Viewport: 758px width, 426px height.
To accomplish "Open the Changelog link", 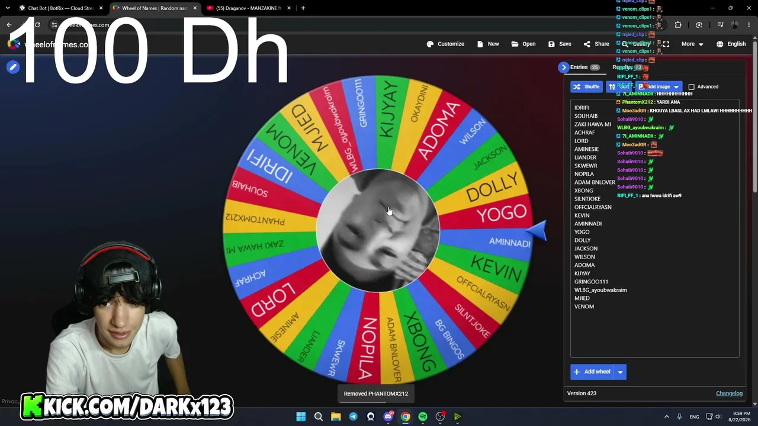I will 729,393.
